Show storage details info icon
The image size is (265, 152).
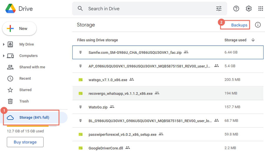pos(258,25)
